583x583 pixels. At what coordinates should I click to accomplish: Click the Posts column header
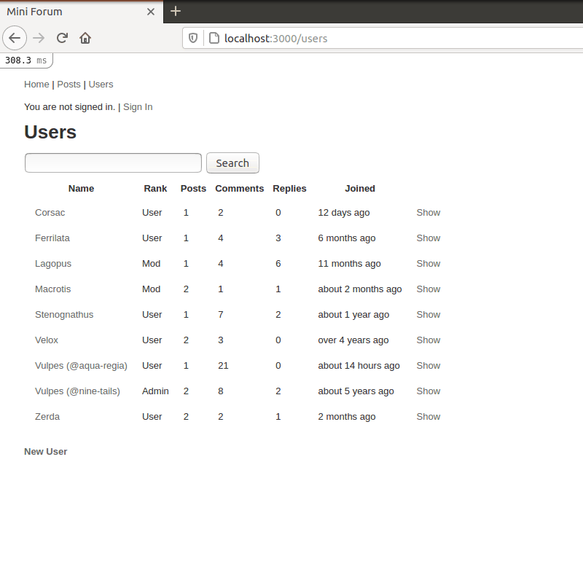point(193,189)
